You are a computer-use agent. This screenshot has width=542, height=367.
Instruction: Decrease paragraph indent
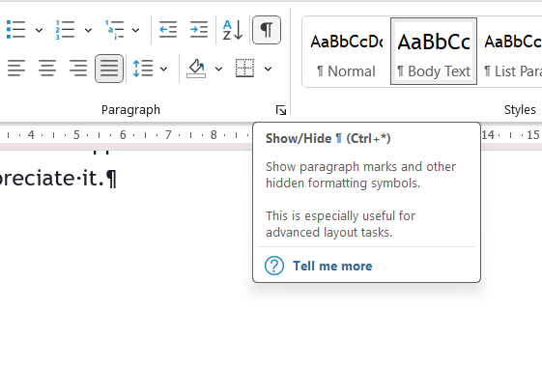click(168, 30)
